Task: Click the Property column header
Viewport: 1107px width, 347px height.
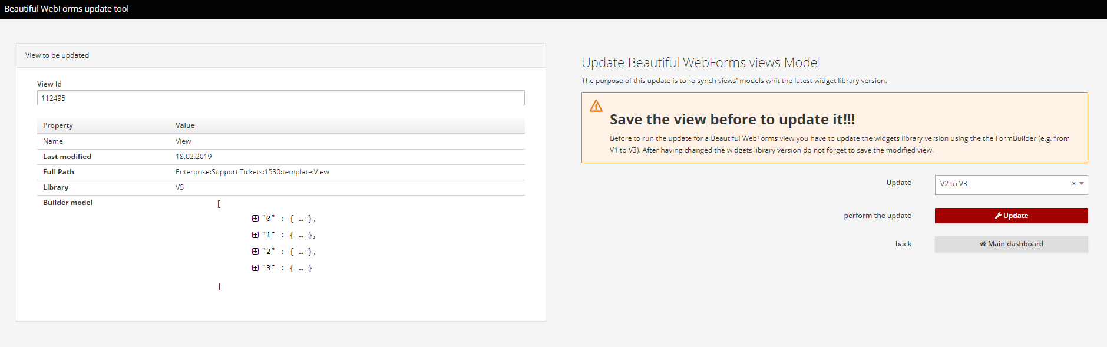Action: (58, 125)
